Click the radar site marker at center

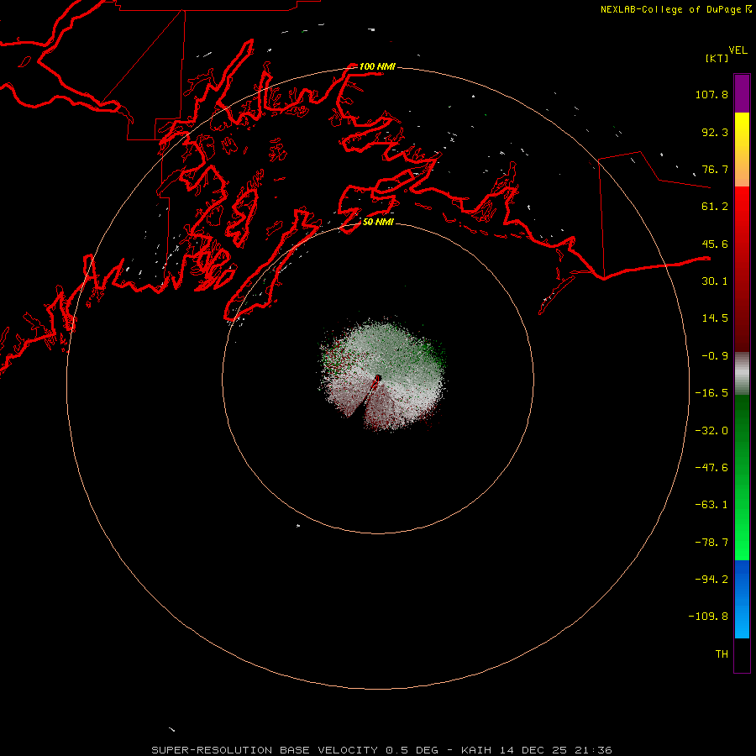[378, 379]
